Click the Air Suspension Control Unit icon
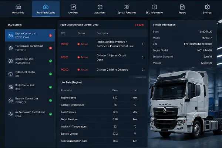Viewport: 222px width, 148px height. 11,114
